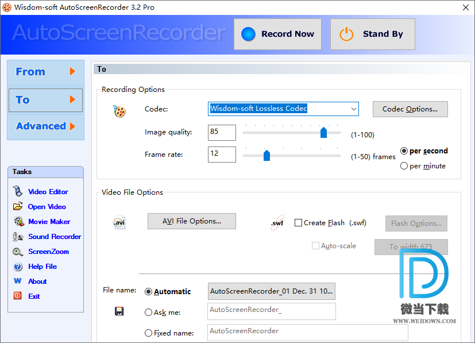475x343 pixels.
Task: Launch the Sound Recorder link
Action: pyautogui.click(x=55, y=236)
